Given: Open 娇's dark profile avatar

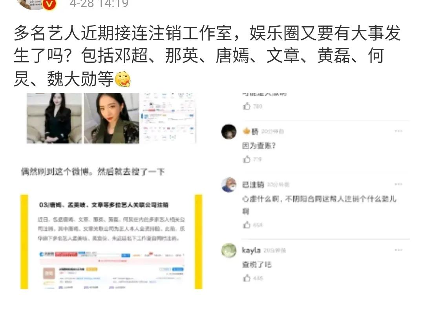Looking at the screenshot, I should point(229,132).
